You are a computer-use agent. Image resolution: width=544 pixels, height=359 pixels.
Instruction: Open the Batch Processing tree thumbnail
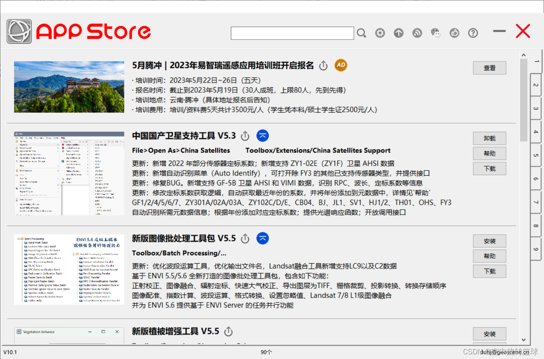69,269
